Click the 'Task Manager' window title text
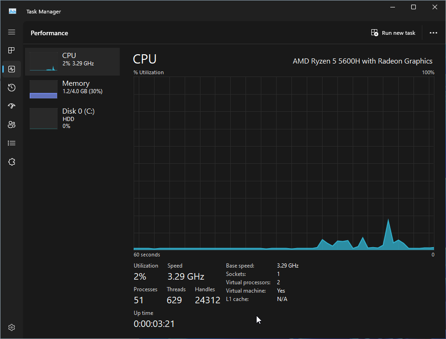446x339 pixels. (x=44, y=12)
